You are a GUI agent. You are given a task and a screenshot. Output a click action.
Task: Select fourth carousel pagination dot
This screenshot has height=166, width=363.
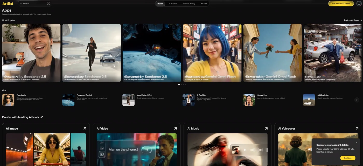185,85
